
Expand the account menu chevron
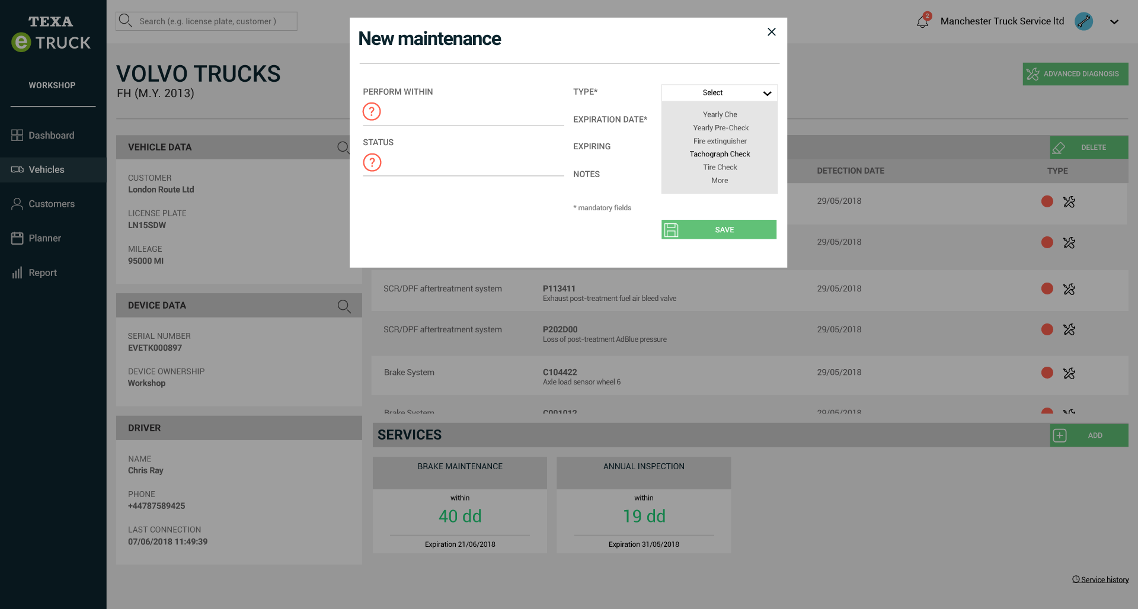click(1114, 22)
